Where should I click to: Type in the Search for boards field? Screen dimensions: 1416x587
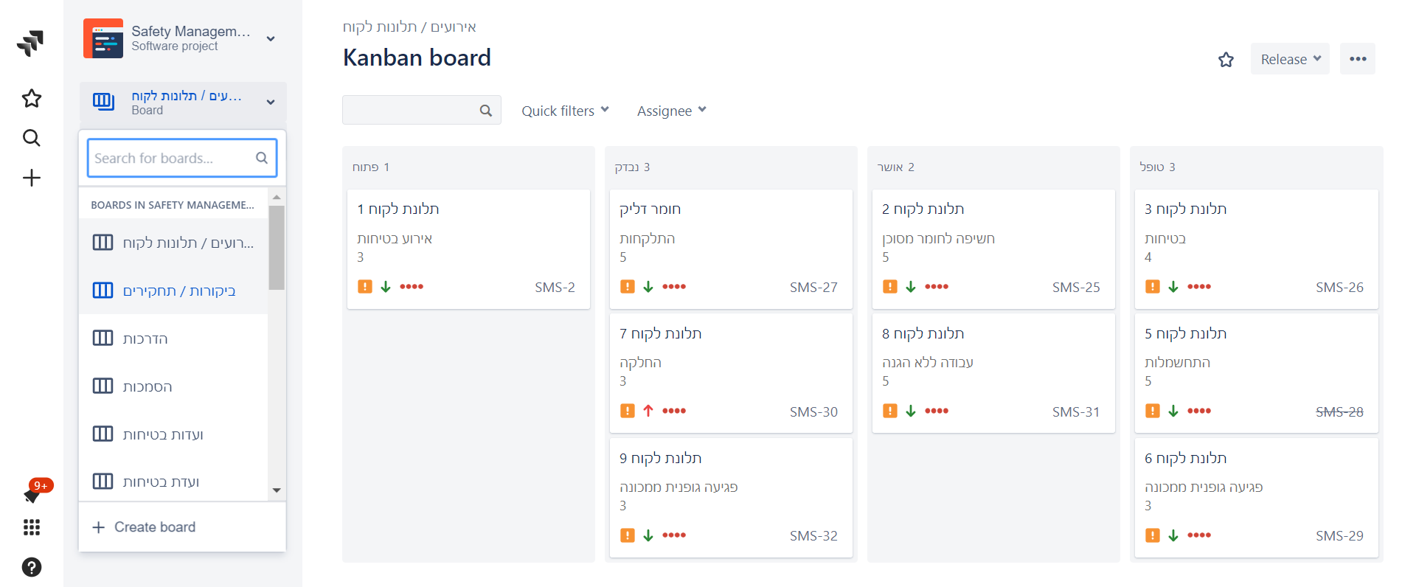coord(173,158)
